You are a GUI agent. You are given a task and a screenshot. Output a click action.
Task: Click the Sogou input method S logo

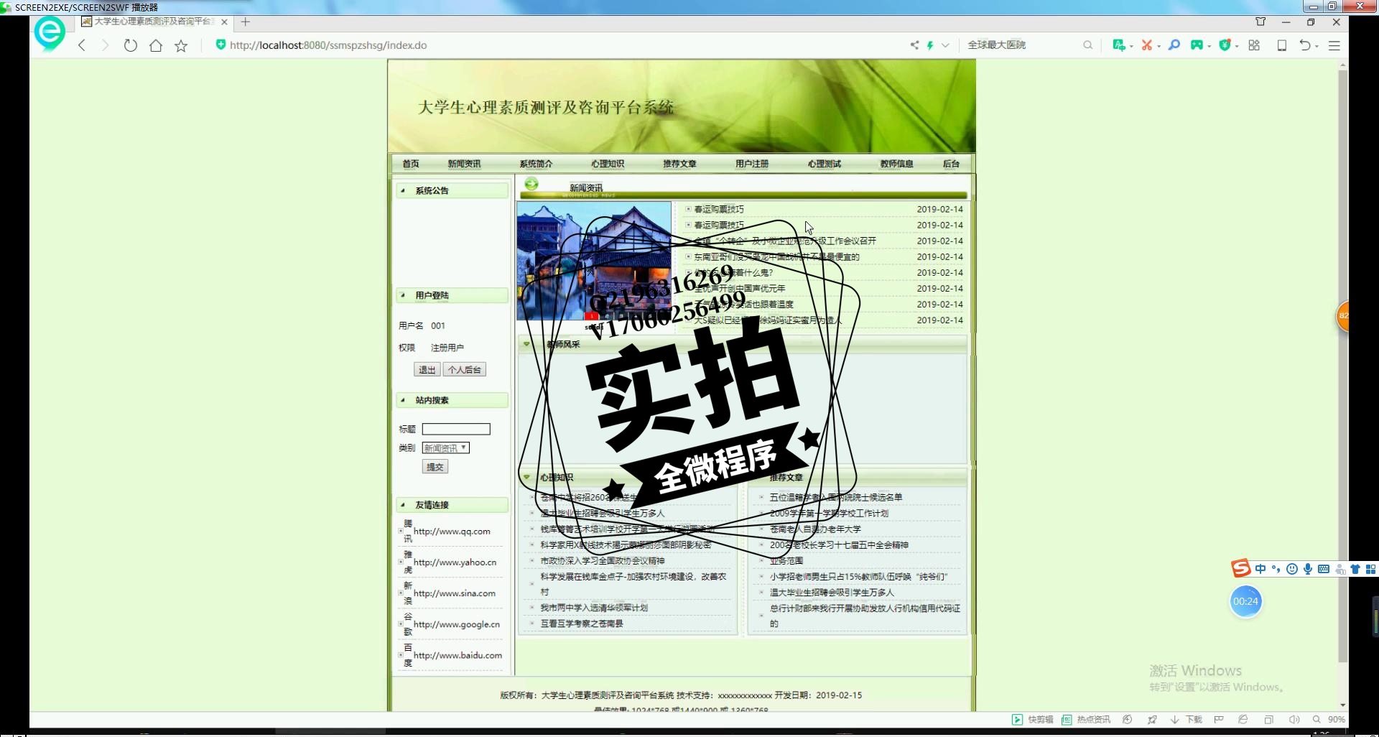click(1241, 569)
